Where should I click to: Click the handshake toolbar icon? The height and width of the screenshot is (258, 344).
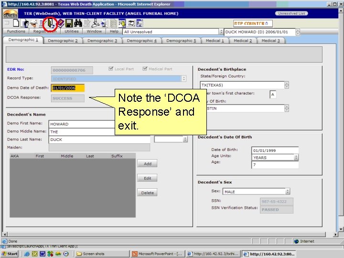coord(131,23)
